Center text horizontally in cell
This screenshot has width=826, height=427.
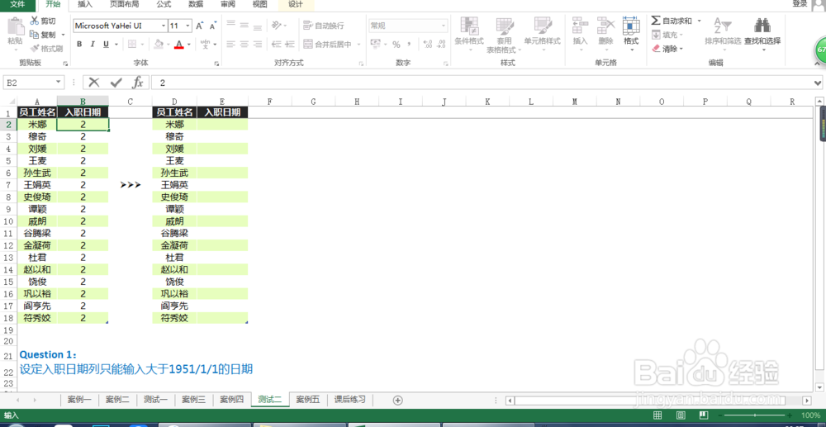point(244,45)
